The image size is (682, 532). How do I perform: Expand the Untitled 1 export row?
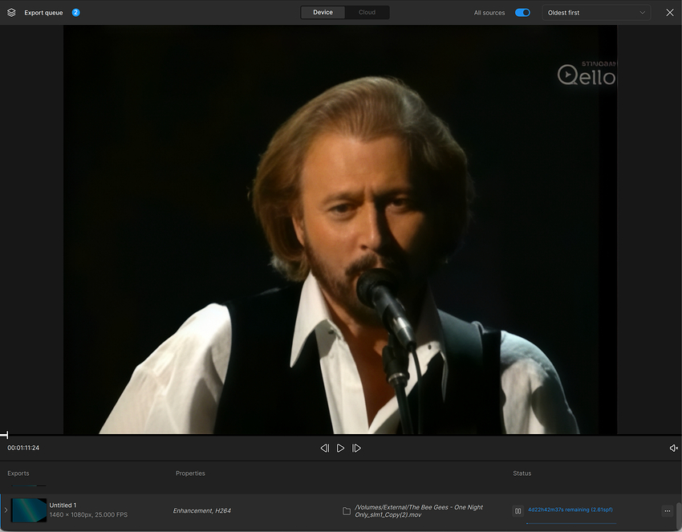pos(6,510)
